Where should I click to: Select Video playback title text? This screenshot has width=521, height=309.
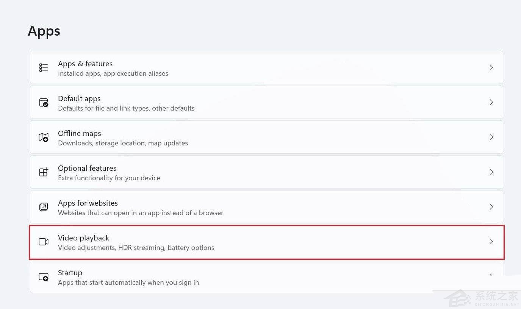click(83, 238)
